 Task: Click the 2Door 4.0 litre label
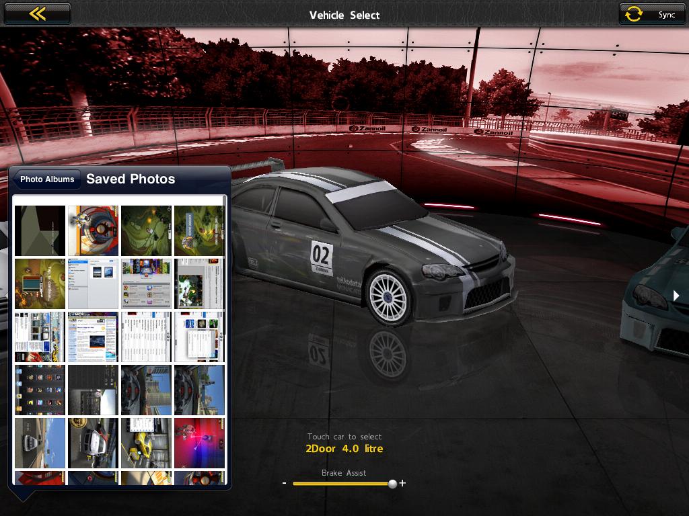click(344, 449)
